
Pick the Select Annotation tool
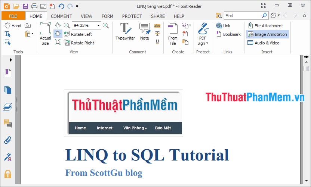(7, 42)
